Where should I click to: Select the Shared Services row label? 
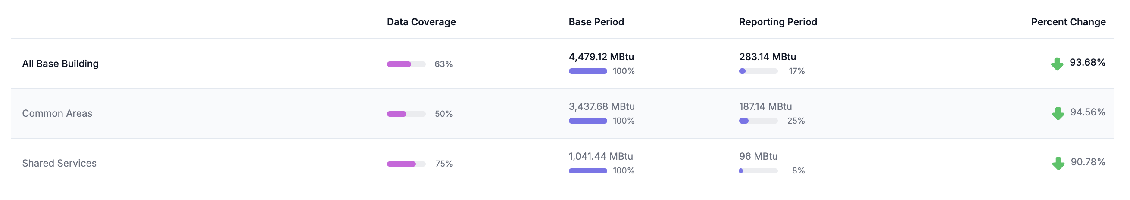point(59,164)
